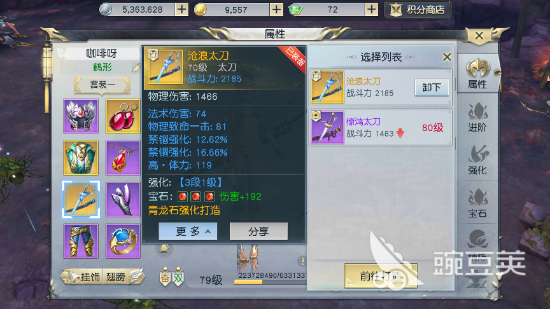Toggle the green 双 badge
The height and width of the screenshot is (309, 550).
coord(178,277)
